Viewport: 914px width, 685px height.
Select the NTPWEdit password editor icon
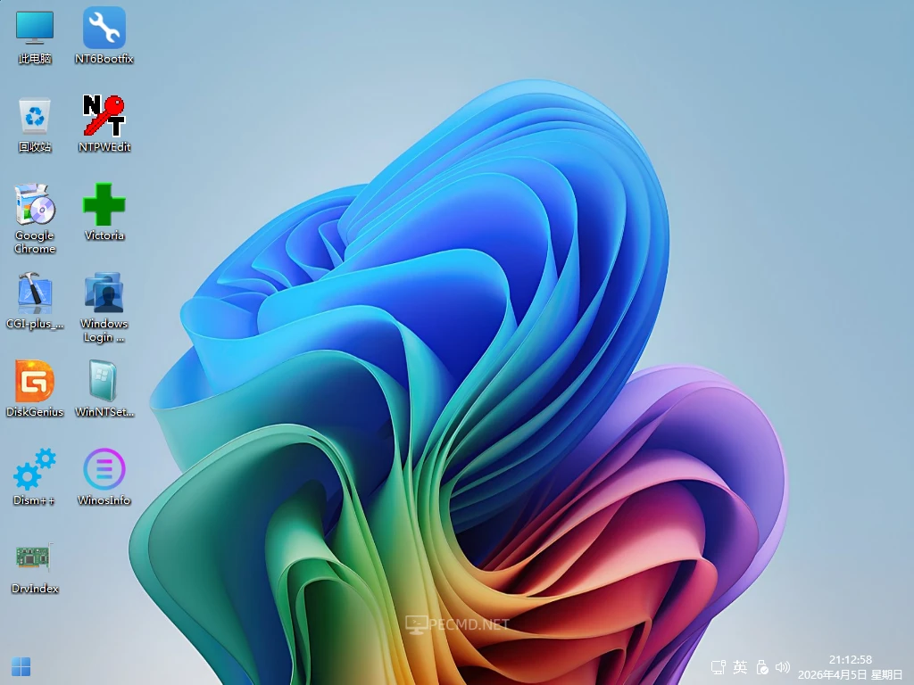point(104,116)
